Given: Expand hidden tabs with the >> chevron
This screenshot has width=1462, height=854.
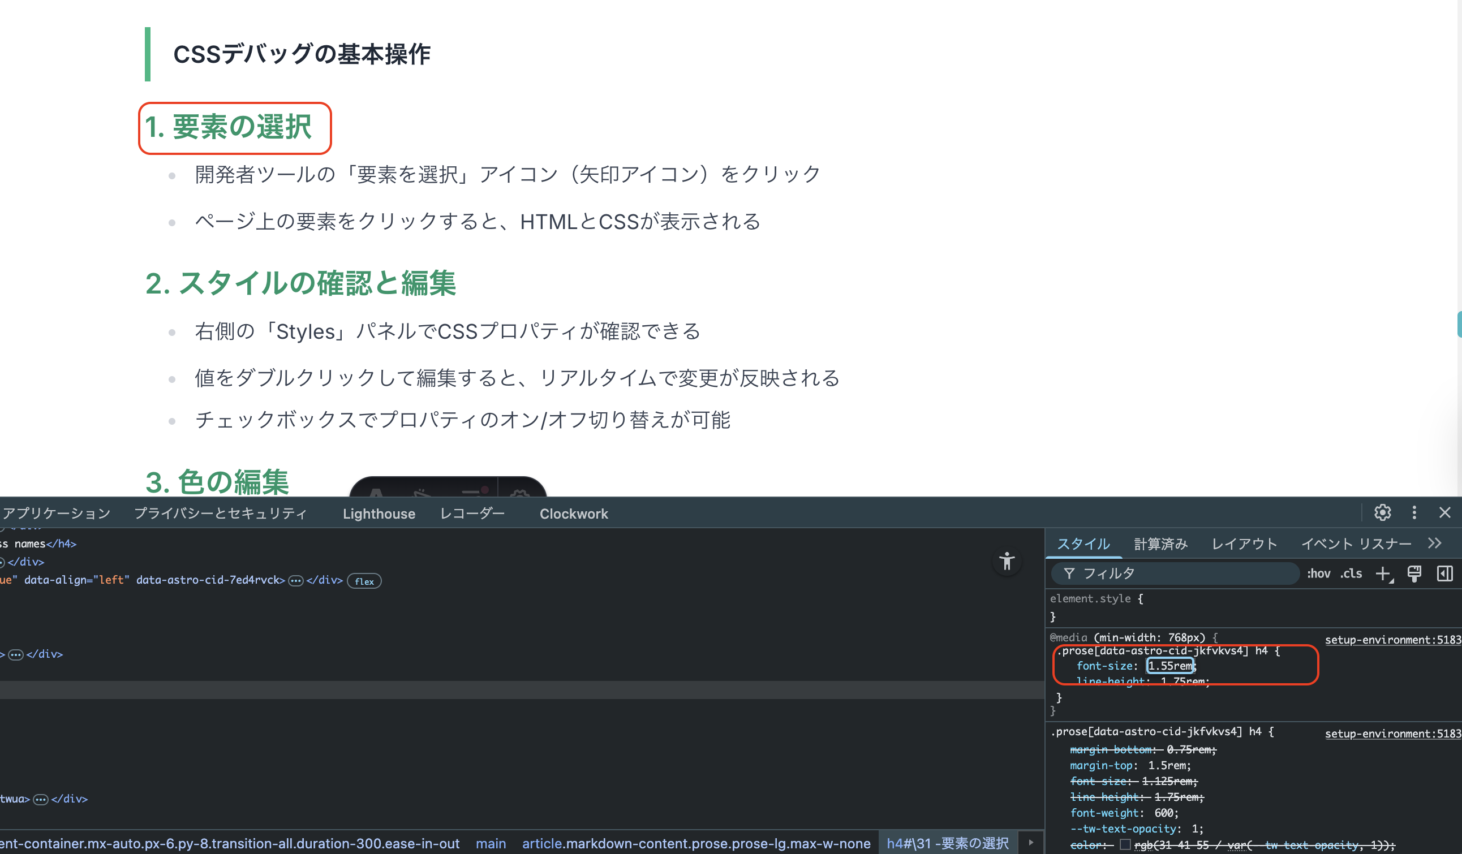Looking at the screenshot, I should (x=1436, y=544).
